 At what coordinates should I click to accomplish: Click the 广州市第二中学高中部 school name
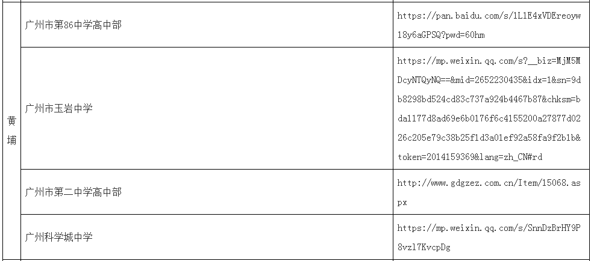(73, 192)
